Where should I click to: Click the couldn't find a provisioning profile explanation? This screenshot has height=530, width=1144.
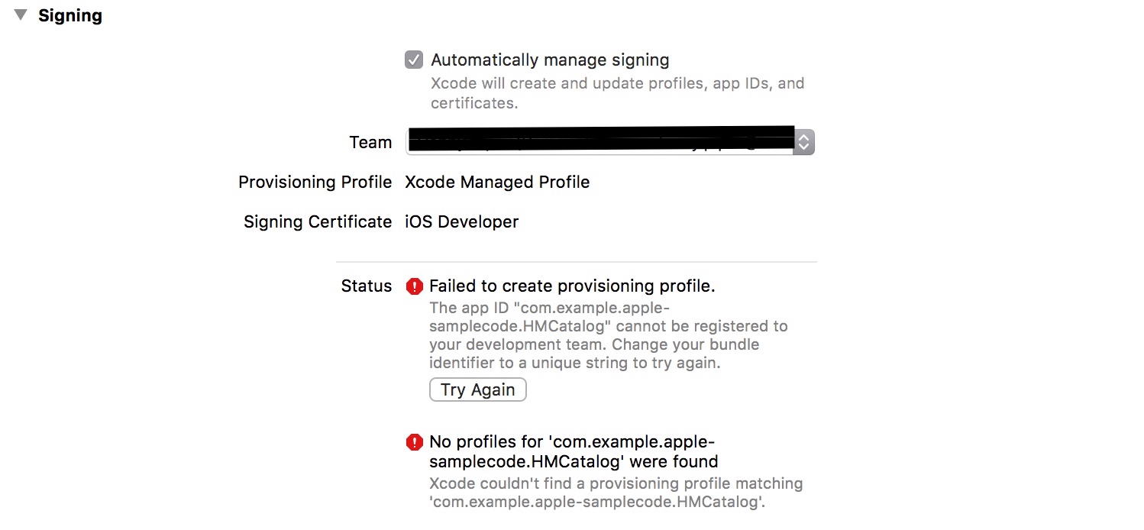[616, 493]
